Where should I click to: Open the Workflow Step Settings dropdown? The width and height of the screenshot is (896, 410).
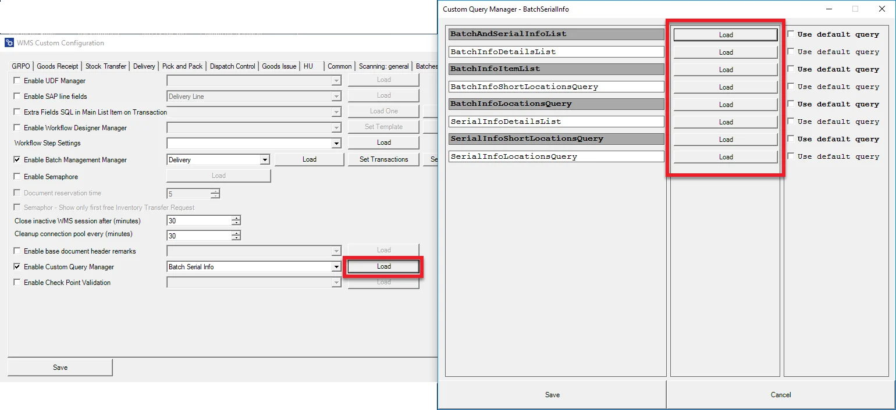(x=336, y=142)
